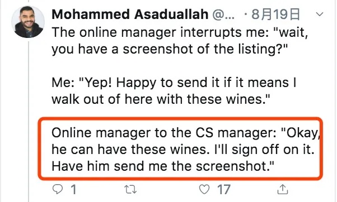
Task: Click the line starting 'Me: "Yep! Happy to send'
Action: coord(174,83)
